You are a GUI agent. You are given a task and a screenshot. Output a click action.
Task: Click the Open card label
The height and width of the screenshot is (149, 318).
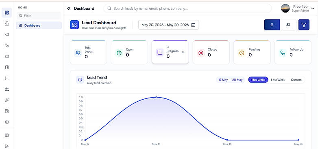tap(130, 49)
